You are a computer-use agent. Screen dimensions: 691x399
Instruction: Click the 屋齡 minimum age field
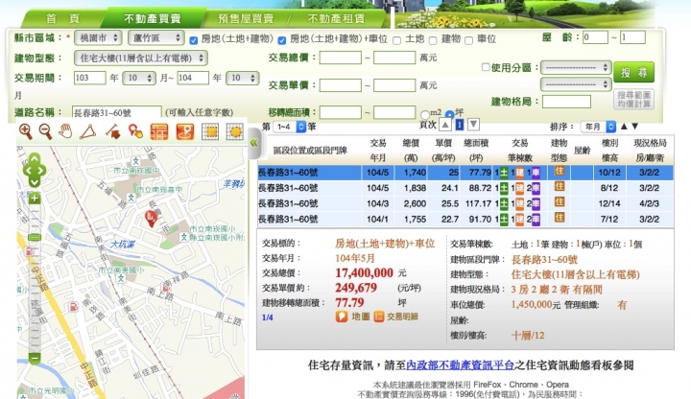pos(595,37)
